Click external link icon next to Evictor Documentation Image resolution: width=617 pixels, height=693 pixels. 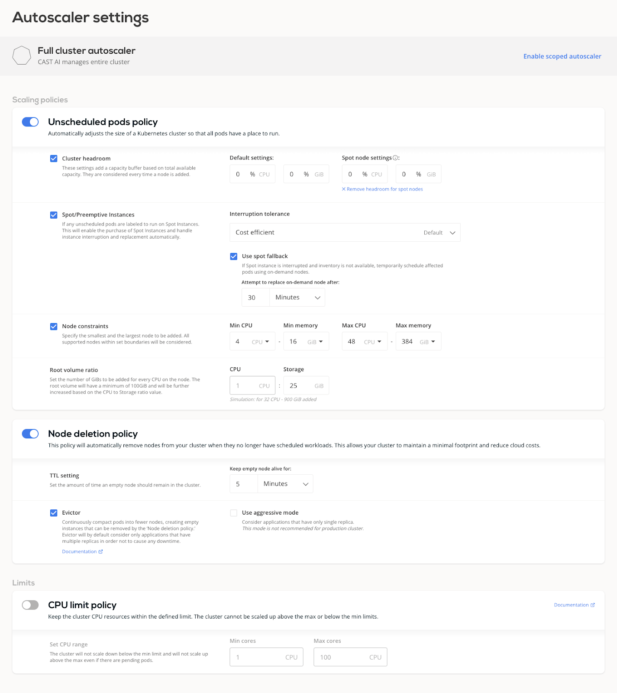(101, 552)
